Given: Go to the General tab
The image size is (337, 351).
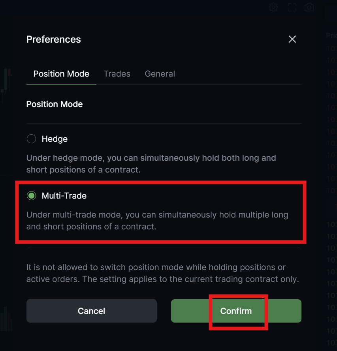Looking at the screenshot, I should point(160,74).
